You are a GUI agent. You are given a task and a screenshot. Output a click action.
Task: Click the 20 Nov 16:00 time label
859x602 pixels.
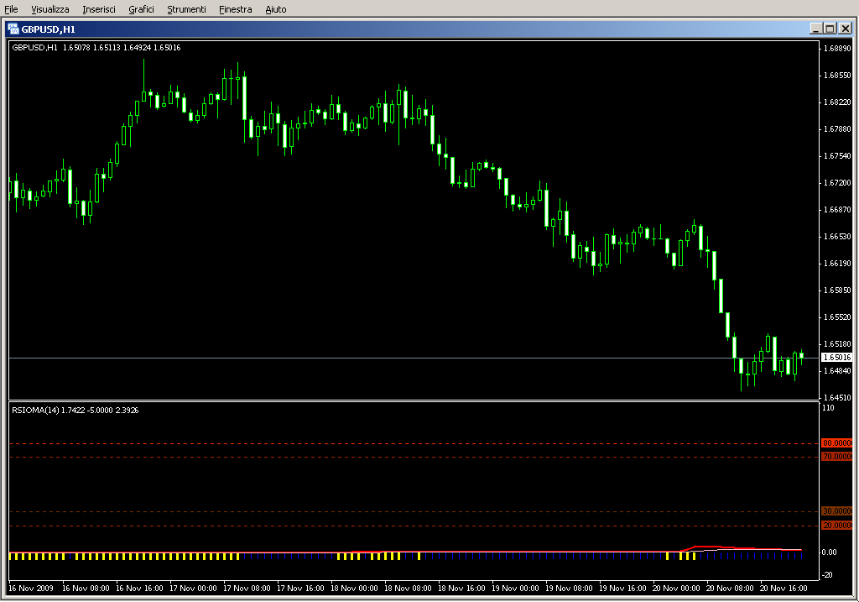click(784, 589)
